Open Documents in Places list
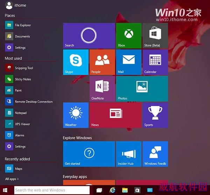 [x=17, y=36]
